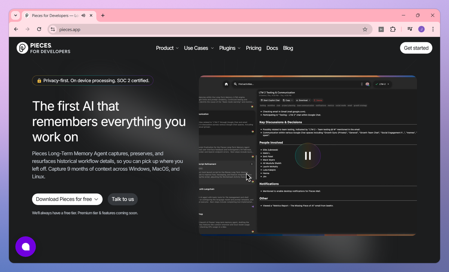449x272 pixels.
Task: Open the tab search chevron in Chrome
Action: click(15, 15)
